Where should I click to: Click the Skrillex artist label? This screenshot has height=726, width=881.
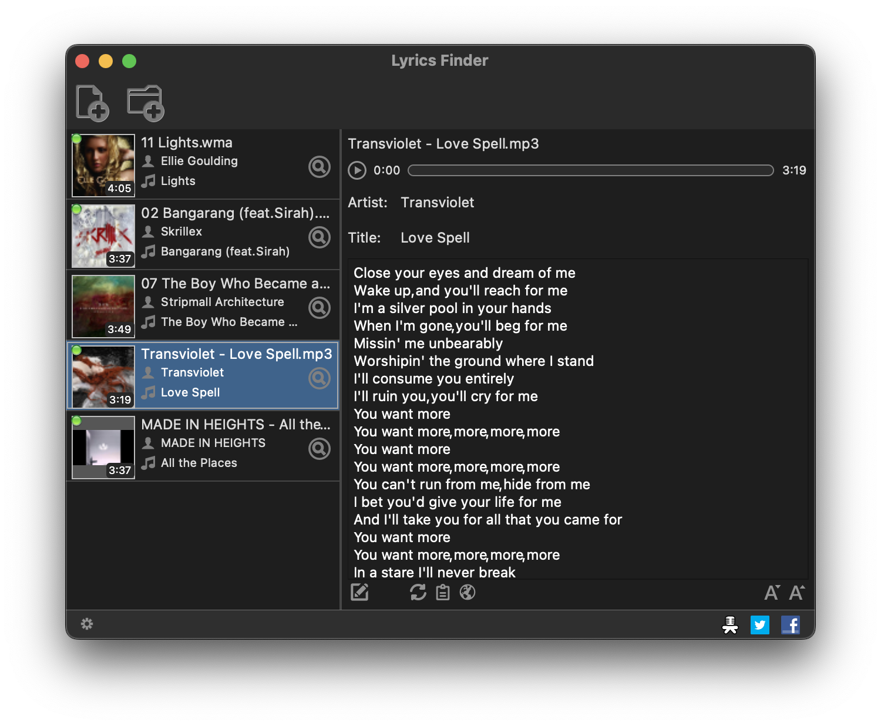181,231
